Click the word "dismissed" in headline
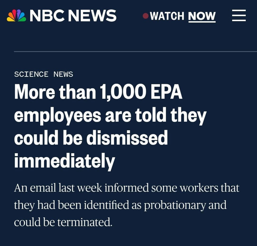The image size is (257, 246). pyautogui.click(x=126, y=138)
